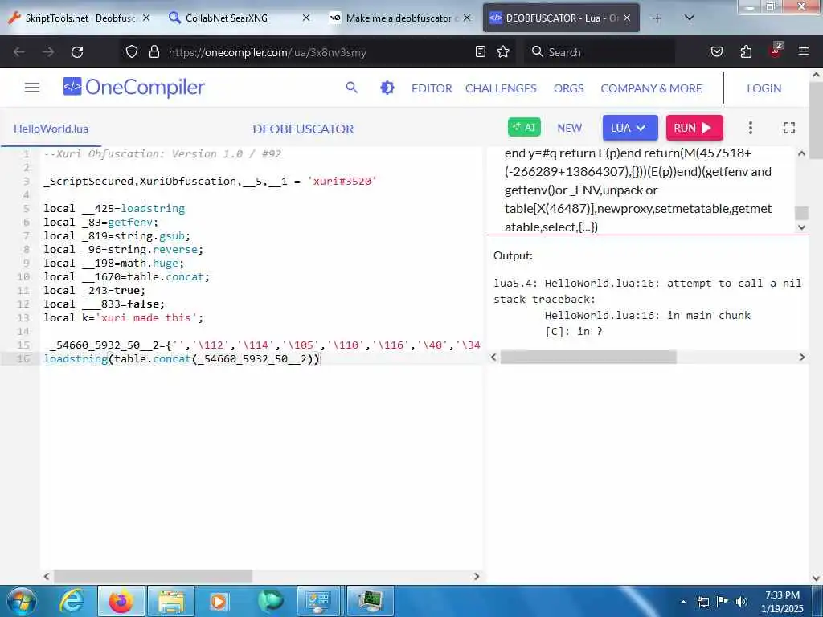List all tabs dropdown arrow
This screenshot has height=617, width=823.
point(690,18)
